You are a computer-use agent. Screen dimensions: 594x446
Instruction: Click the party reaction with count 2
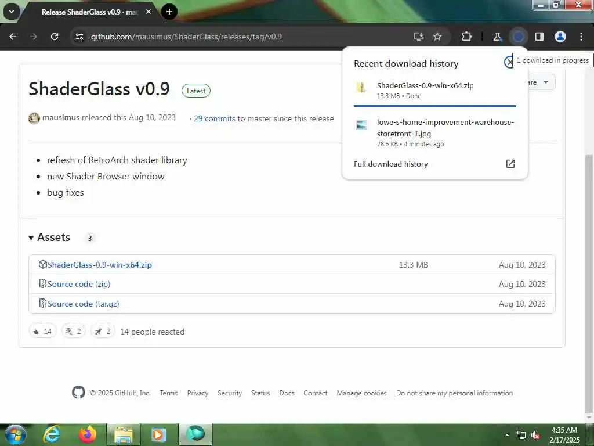point(74,331)
